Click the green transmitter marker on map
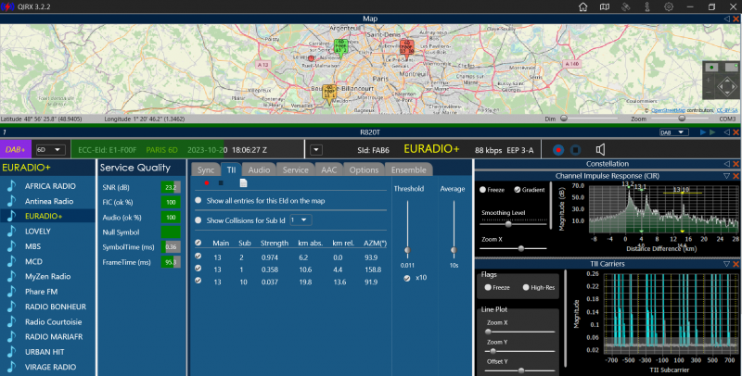The image size is (742, 376). [340, 48]
